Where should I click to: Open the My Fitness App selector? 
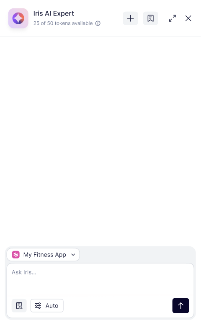[x=43, y=255]
